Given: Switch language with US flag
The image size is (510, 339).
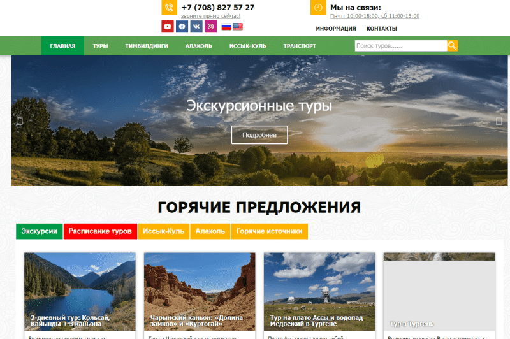Looking at the screenshot, I should 238,27.
